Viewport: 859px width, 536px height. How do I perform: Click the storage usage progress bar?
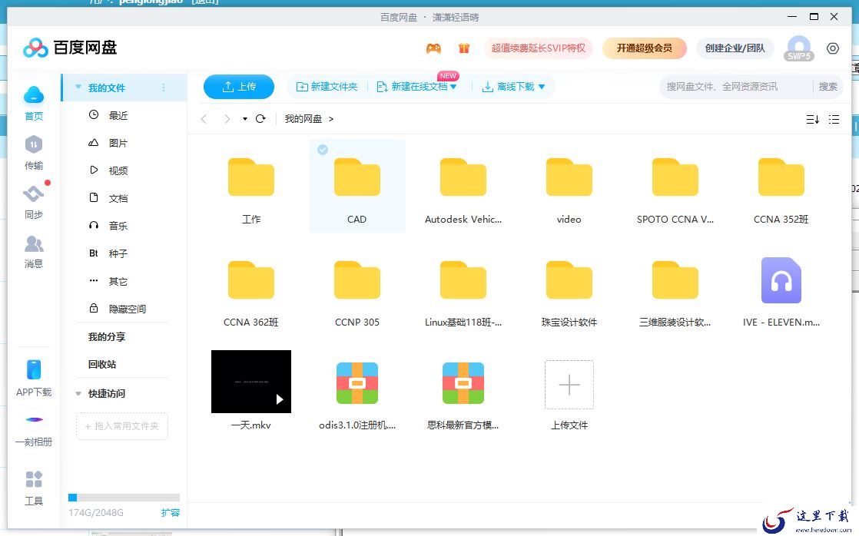[x=124, y=497]
